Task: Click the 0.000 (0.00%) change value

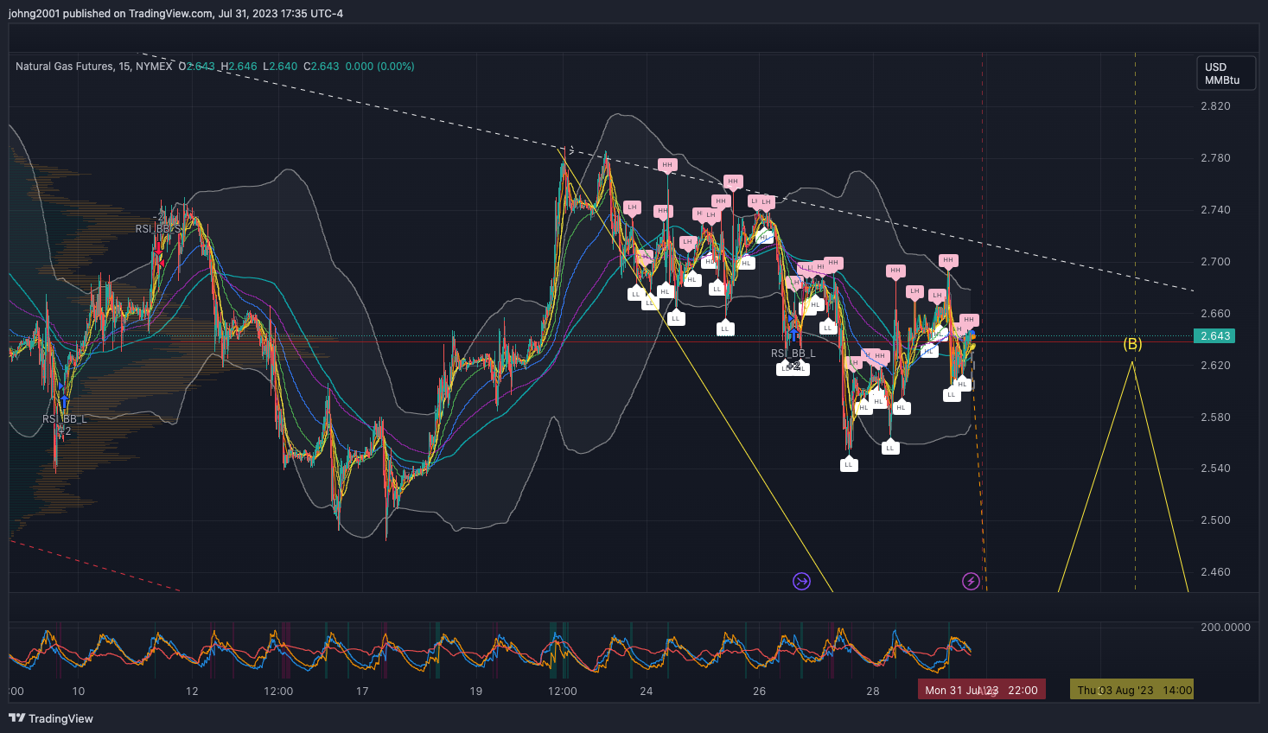Action: point(379,66)
